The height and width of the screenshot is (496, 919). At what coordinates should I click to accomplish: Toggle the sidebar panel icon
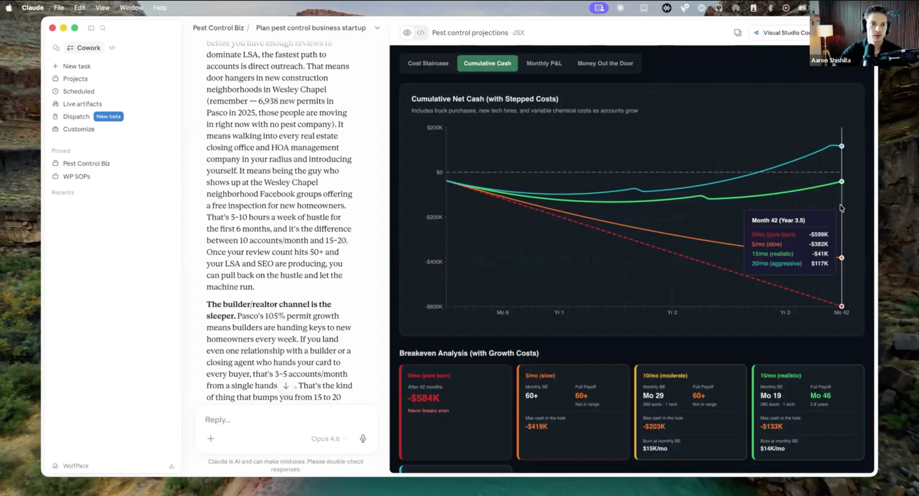(91, 28)
